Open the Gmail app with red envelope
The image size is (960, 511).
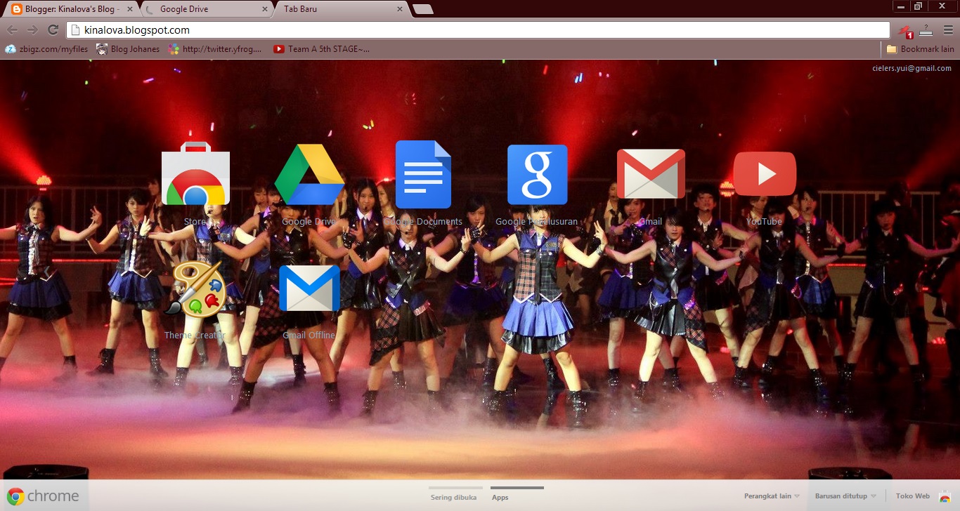click(x=651, y=174)
